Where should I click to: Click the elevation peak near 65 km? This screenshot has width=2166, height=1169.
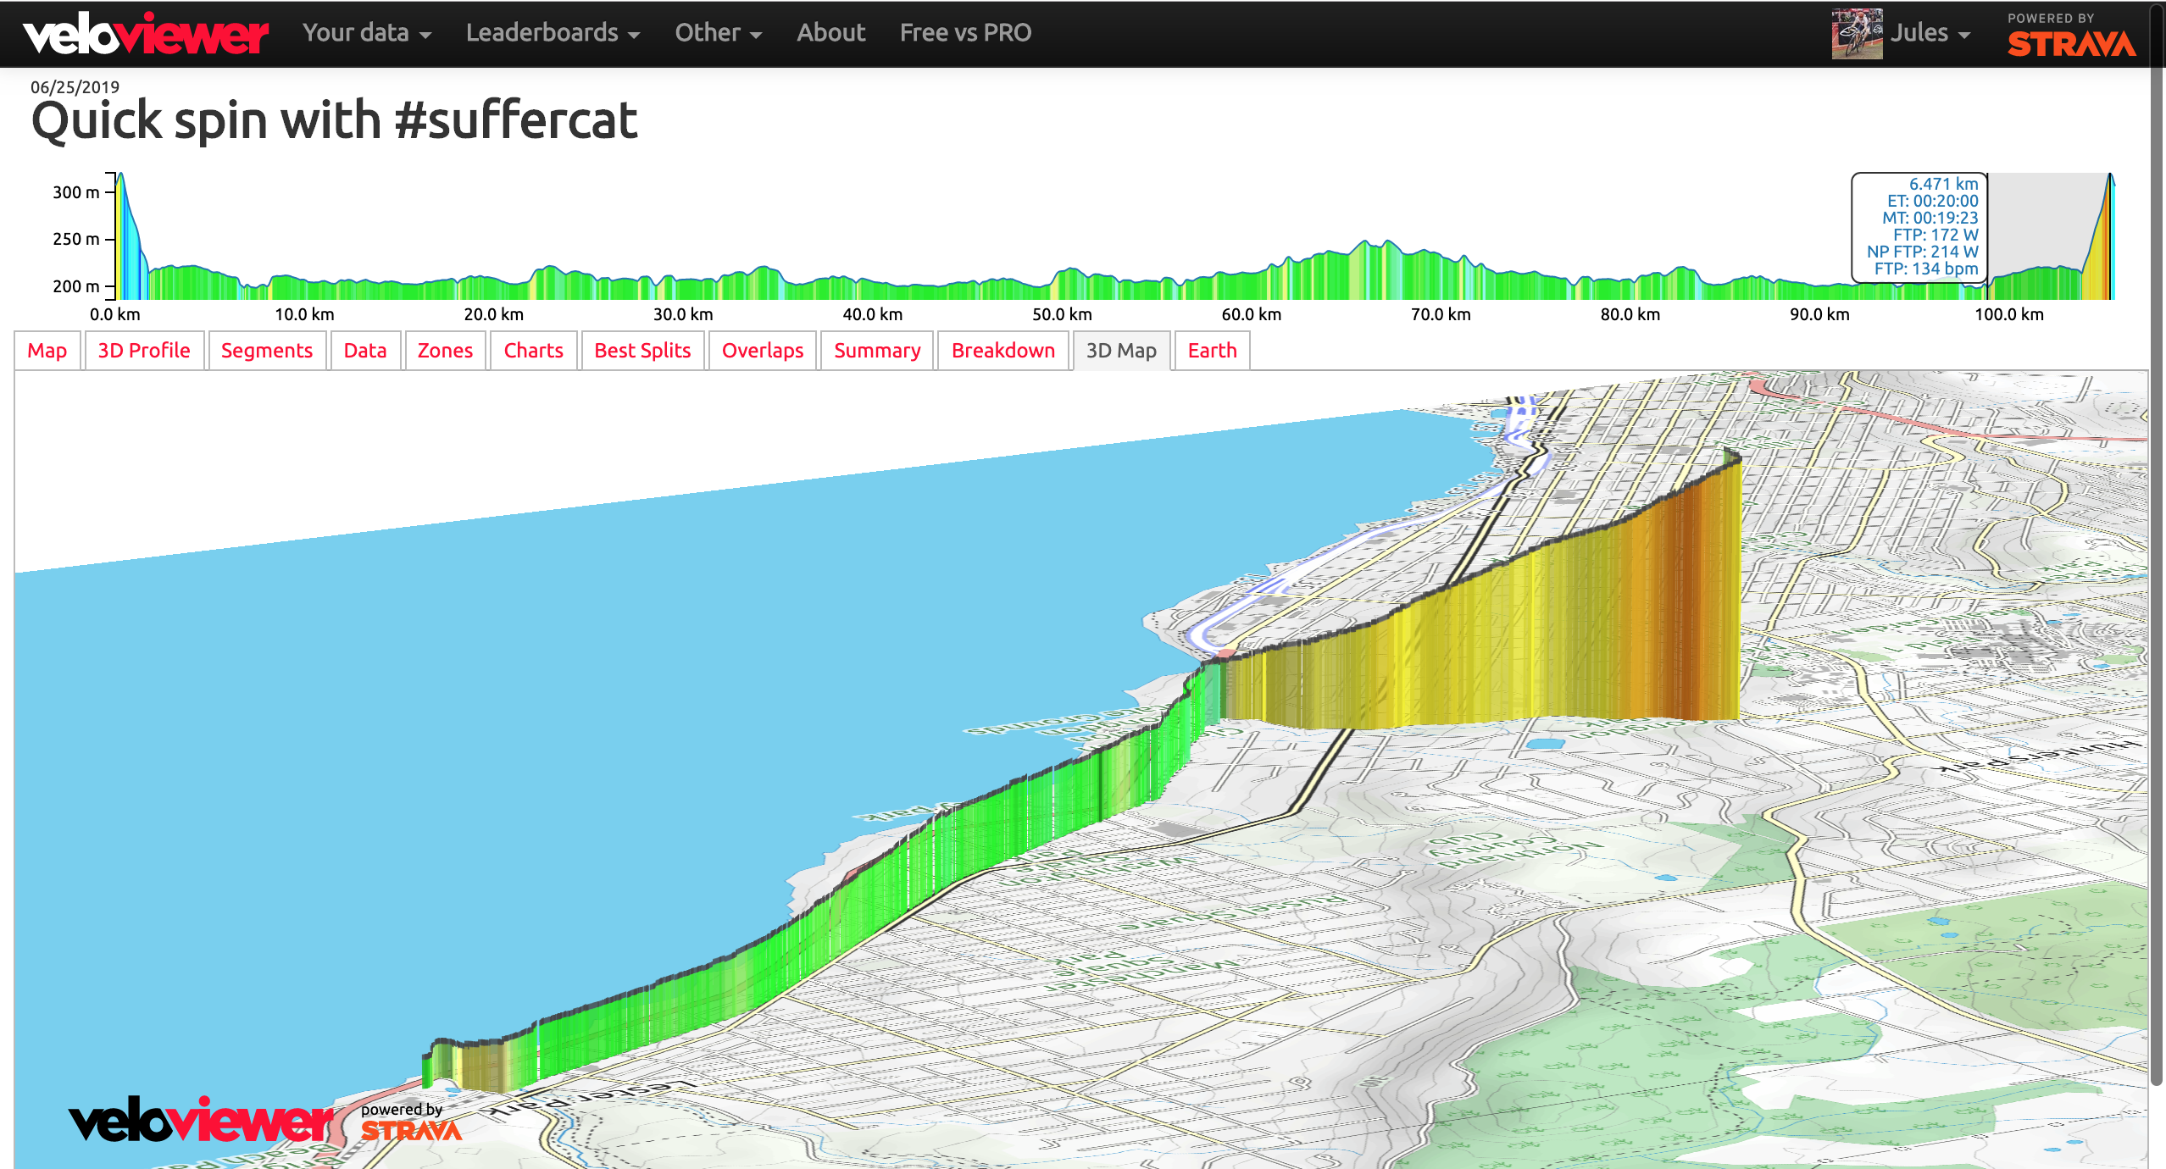pos(1377,271)
